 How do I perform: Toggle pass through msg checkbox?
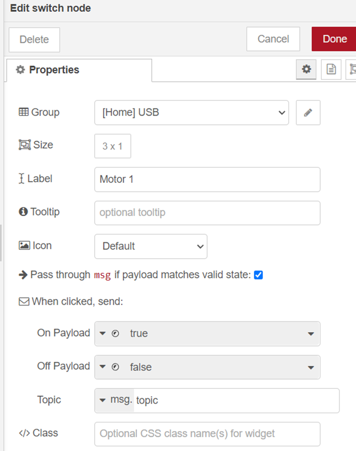(x=258, y=275)
